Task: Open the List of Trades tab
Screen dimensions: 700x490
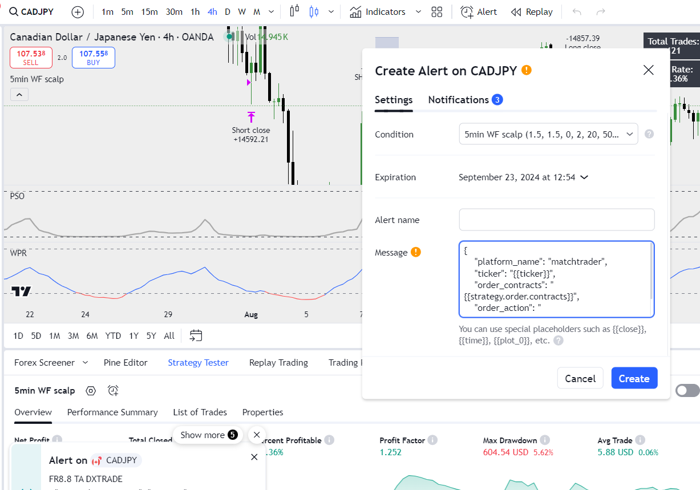Action: [200, 412]
